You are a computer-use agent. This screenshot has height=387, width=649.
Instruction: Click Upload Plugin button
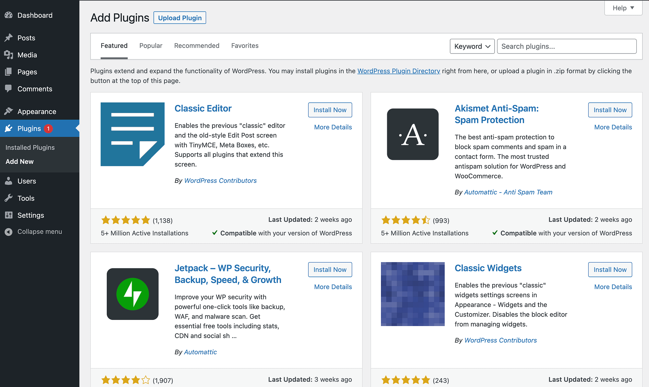pos(180,18)
